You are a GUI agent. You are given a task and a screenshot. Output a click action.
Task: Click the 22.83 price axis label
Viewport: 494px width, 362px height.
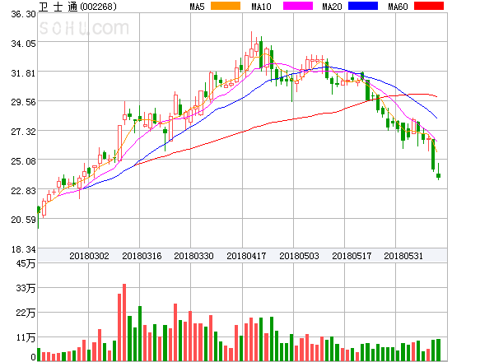24,191
